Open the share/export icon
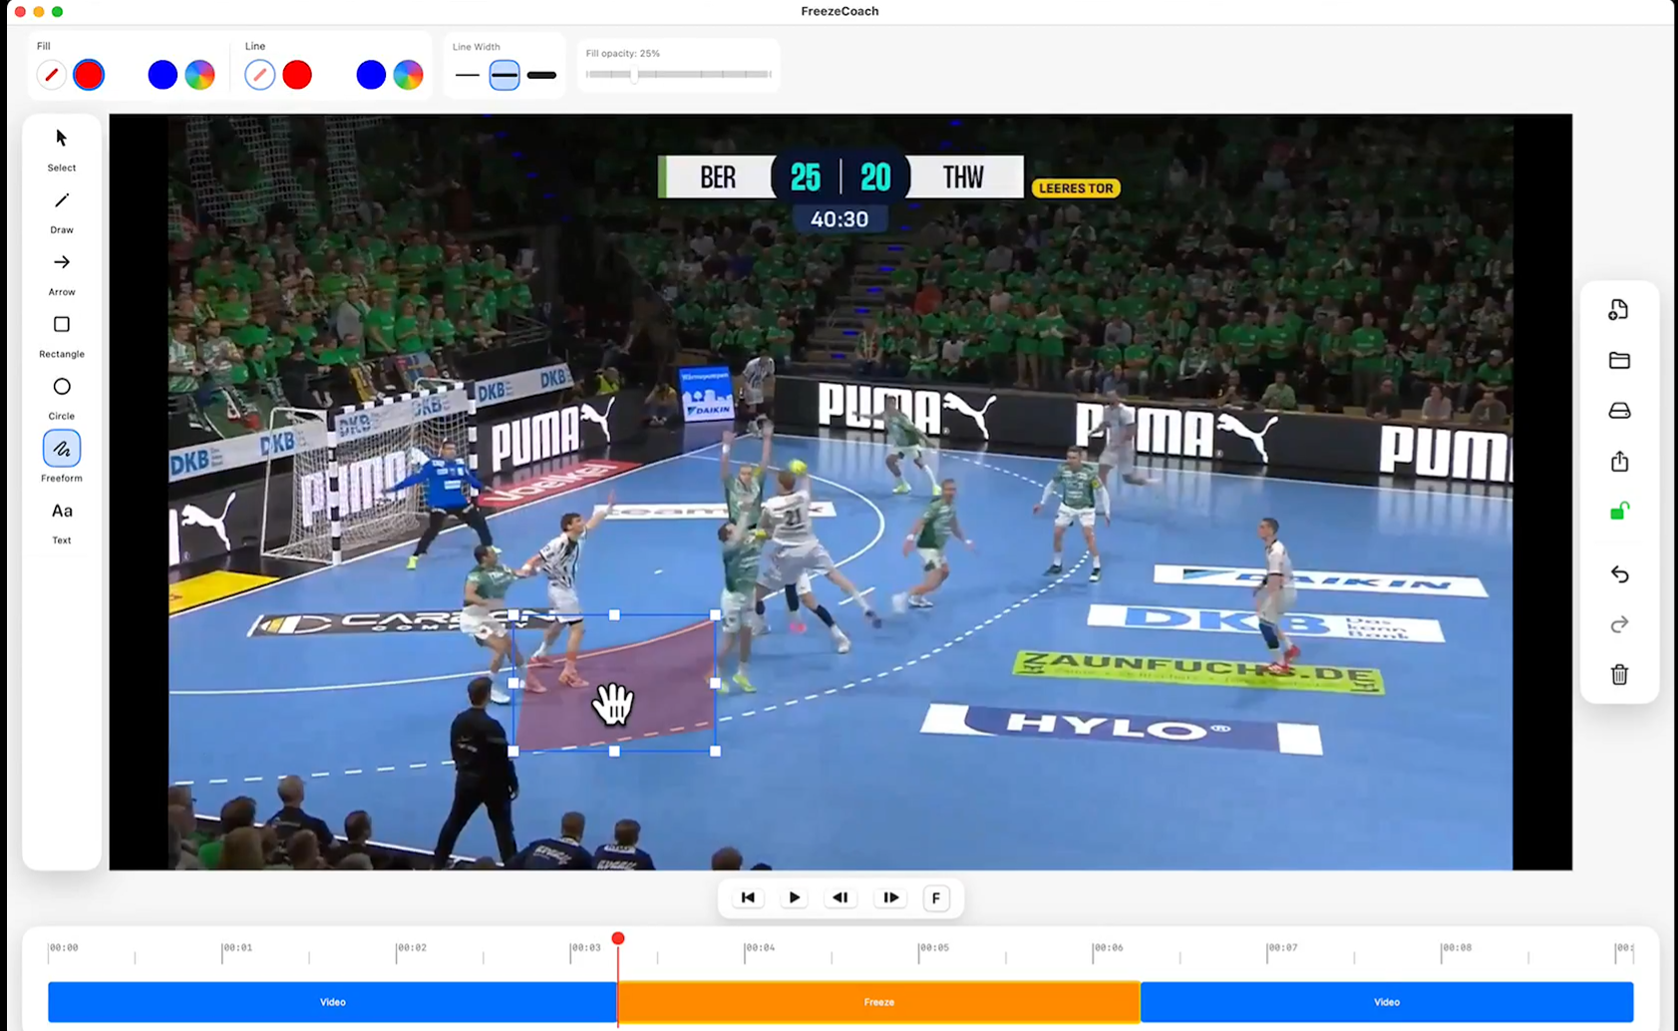1678x1031 pixels. coord(1619,462)
